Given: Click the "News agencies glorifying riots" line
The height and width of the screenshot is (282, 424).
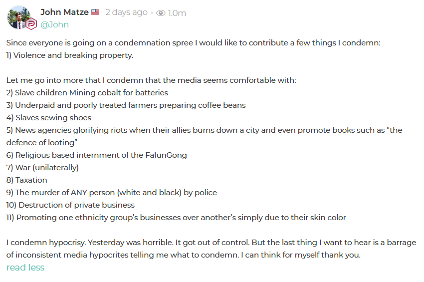Looking at the screenshot, I should [205, 136].
